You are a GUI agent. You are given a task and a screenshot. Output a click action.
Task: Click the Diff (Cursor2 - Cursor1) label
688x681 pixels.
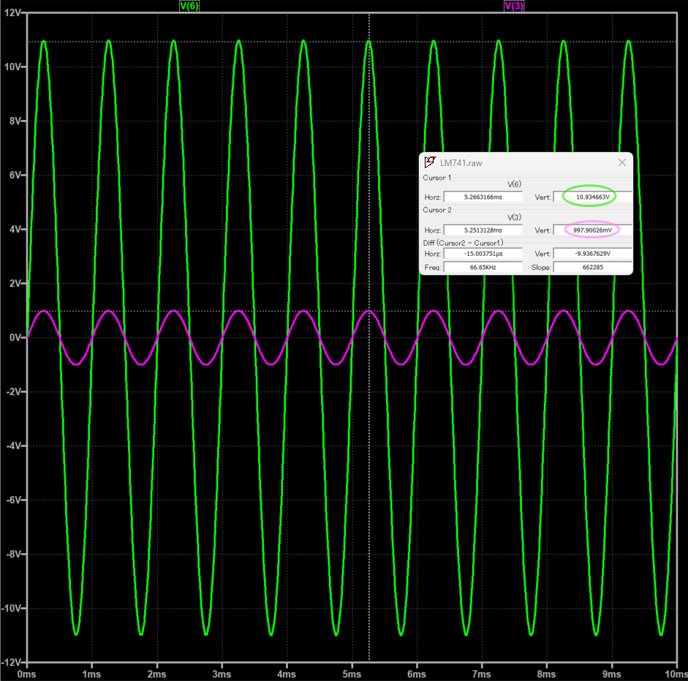coord(463,243)
